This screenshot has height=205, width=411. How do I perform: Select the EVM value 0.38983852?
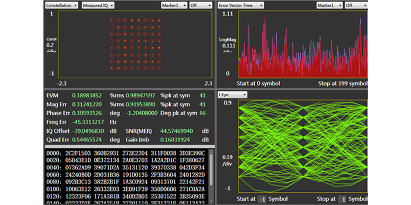pyautogui.click(x=87, y=95)
